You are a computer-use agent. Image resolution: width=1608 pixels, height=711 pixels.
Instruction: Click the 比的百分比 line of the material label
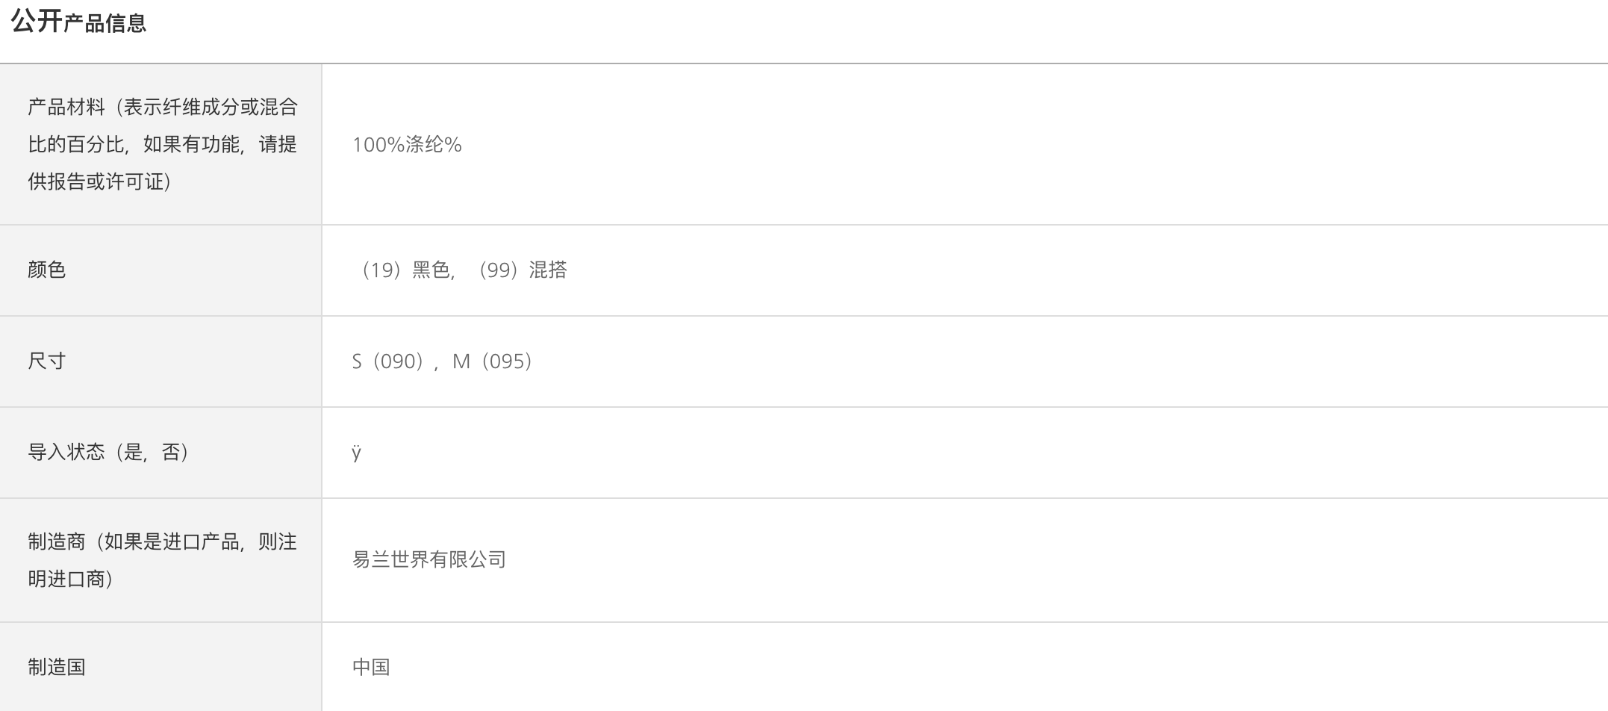[163, 144]
